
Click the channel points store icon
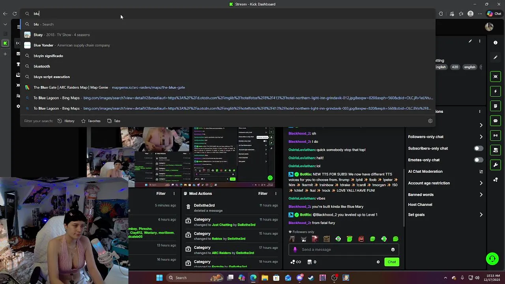(x=309, y=262)
